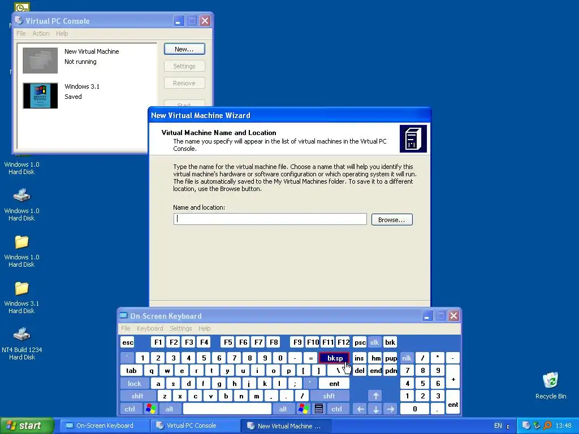Open the Windows 3.1 Hard Disk folder icon
Viewport: 579px width, 434px height.
point(22,297)
